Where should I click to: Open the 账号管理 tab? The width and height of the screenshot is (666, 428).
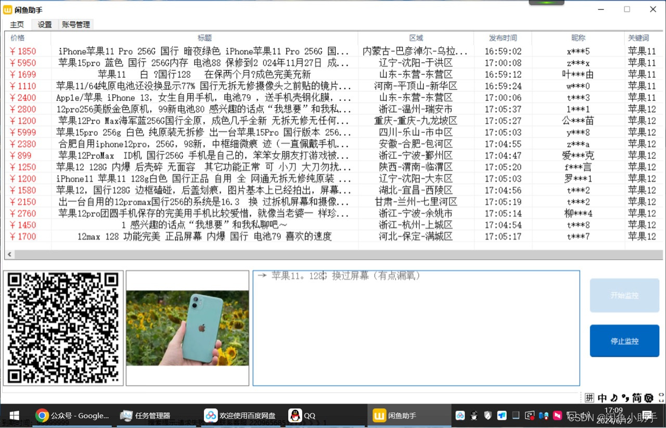pos(75,24)
